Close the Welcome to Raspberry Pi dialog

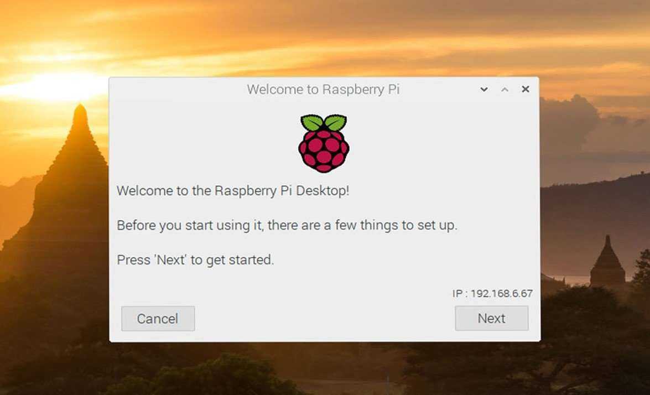coord(525,89)
